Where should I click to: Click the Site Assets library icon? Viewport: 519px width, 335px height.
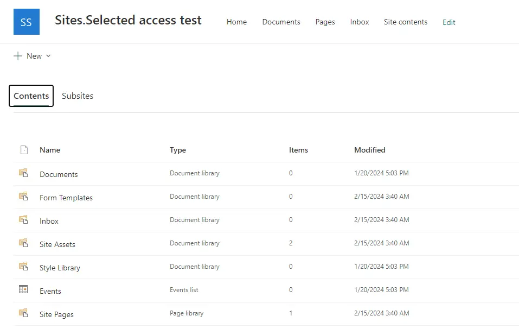[23, 243]
